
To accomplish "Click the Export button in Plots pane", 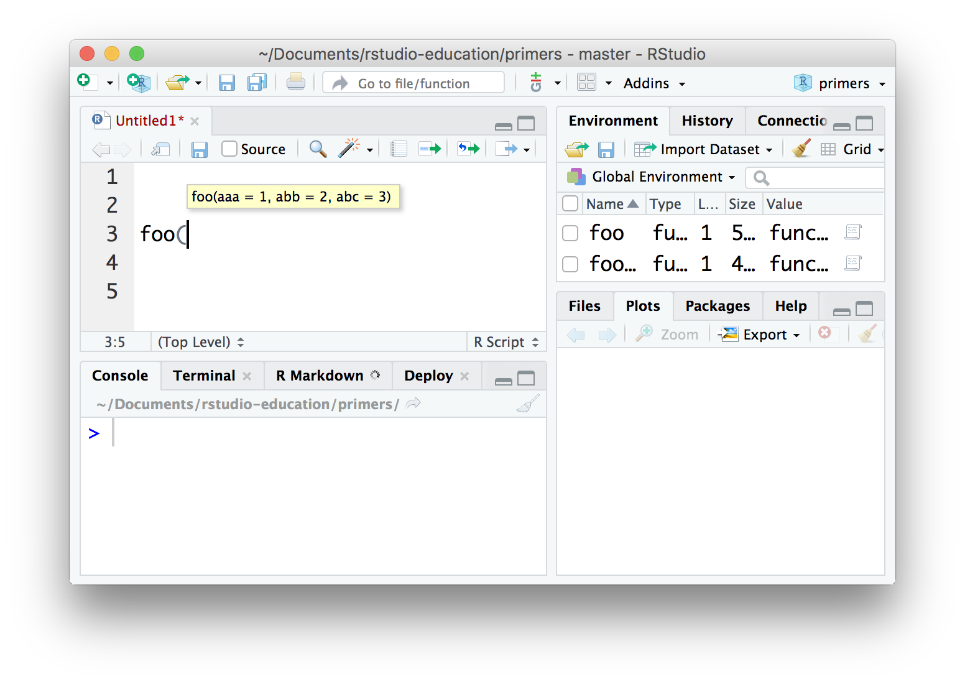I will (x=760, y=335).
